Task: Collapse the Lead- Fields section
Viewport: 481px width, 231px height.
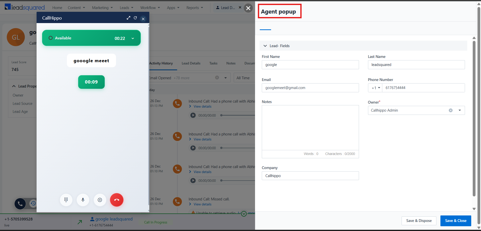Action: [265, 46]
